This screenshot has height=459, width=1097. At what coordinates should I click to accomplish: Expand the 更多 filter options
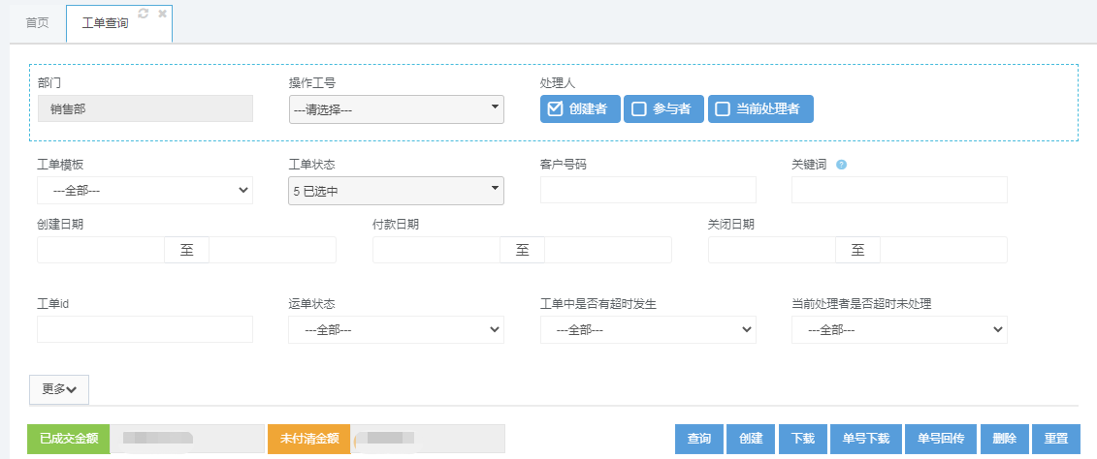click(59, 389)
